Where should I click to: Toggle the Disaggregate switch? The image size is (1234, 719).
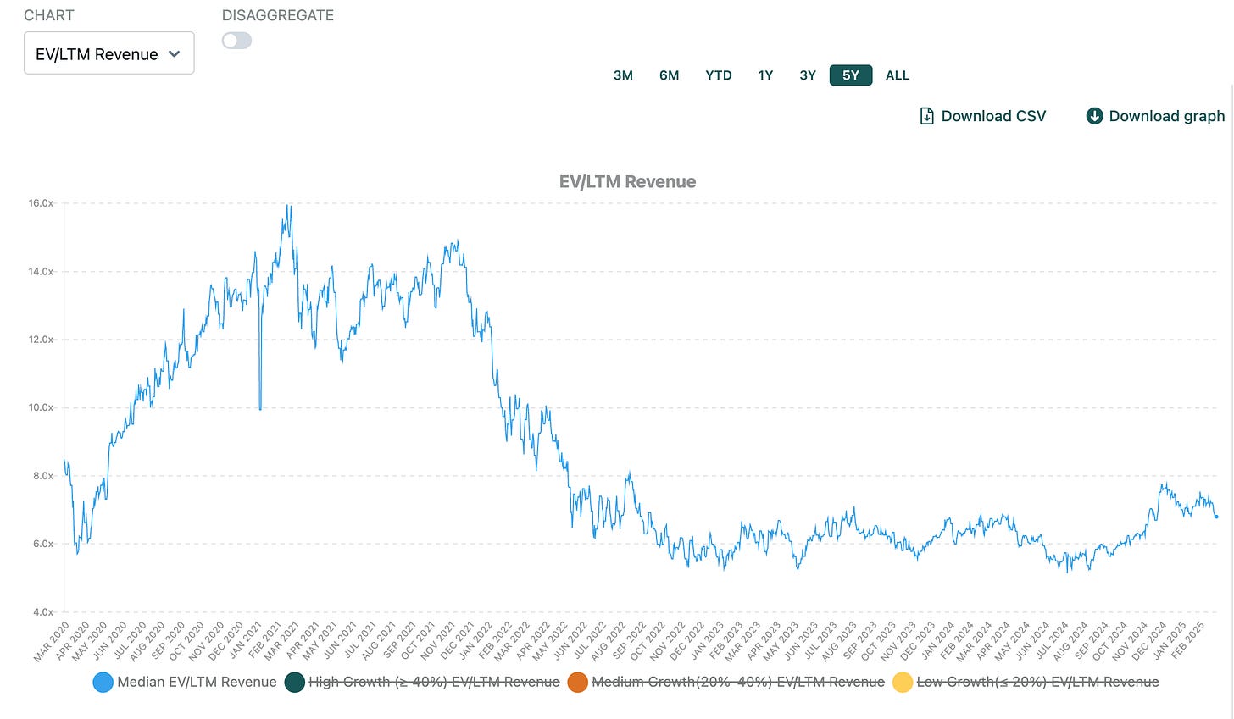click(x=236, y=41)
